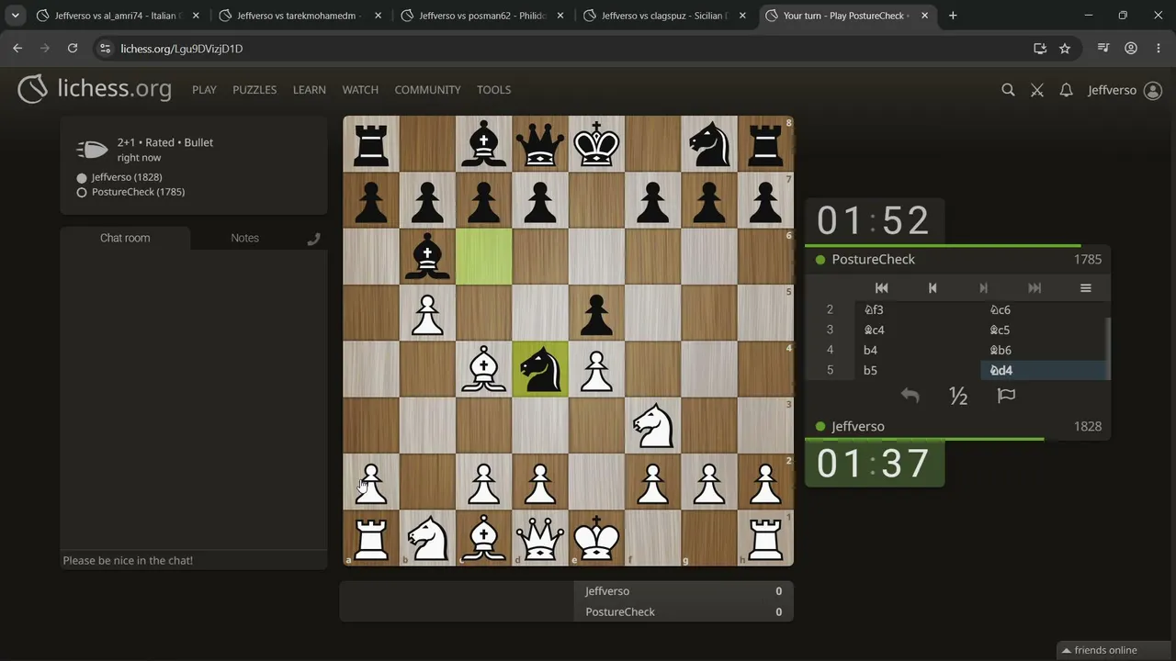This screenshot has height=661, width=1176.
Task: Select move Bb6 in move list
Action: [1043, 350]
